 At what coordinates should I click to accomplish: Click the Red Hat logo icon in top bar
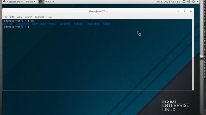point(4,2)
